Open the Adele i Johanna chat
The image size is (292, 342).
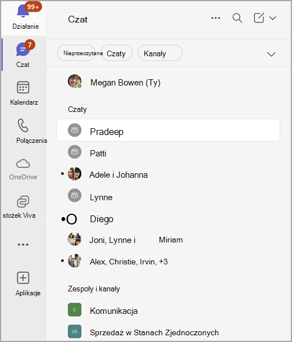(x=168, y=175)
